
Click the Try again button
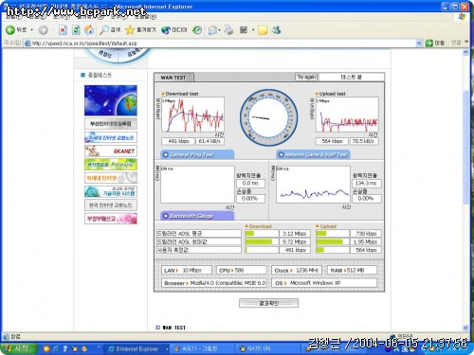click(306, 77)
